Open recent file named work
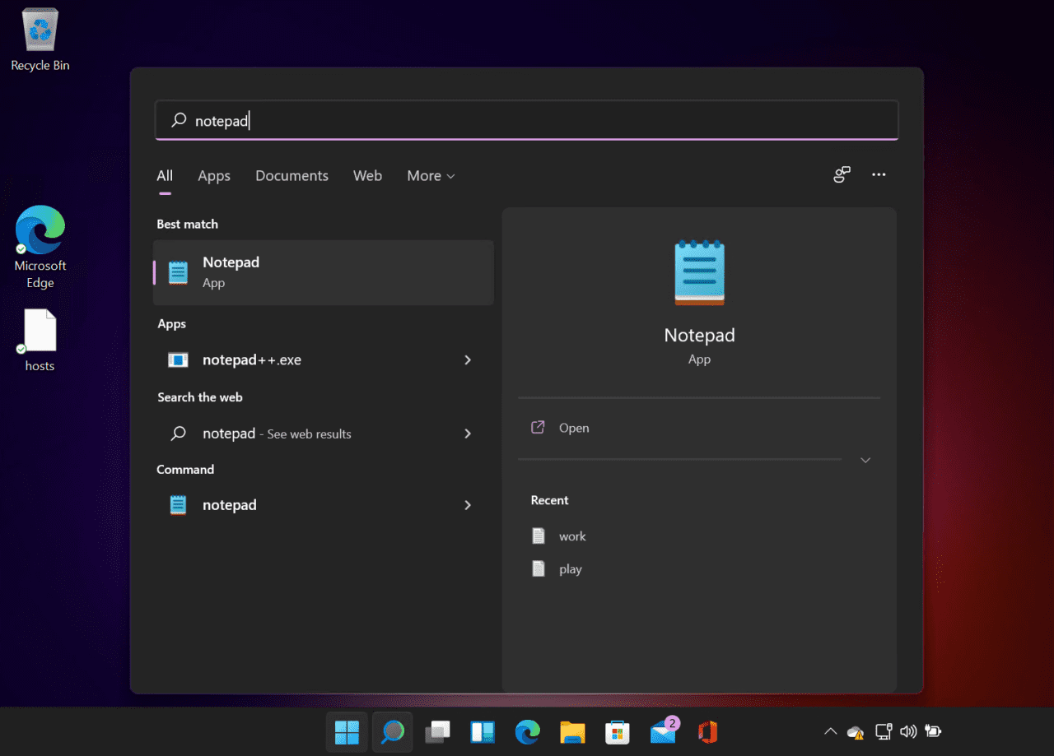 (x=572, y=536)
